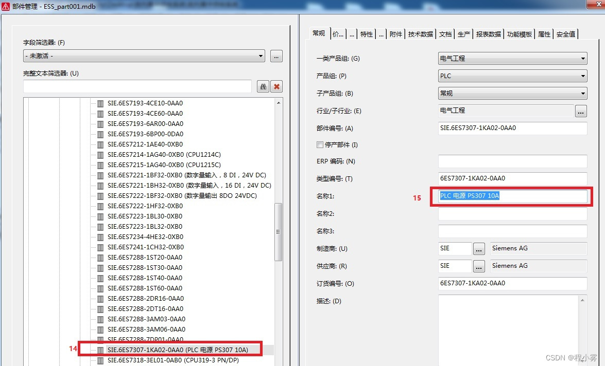605x366 pixels.
Task: Open the 字段筛选器 dropdown
Action: [x=261, y=56]
